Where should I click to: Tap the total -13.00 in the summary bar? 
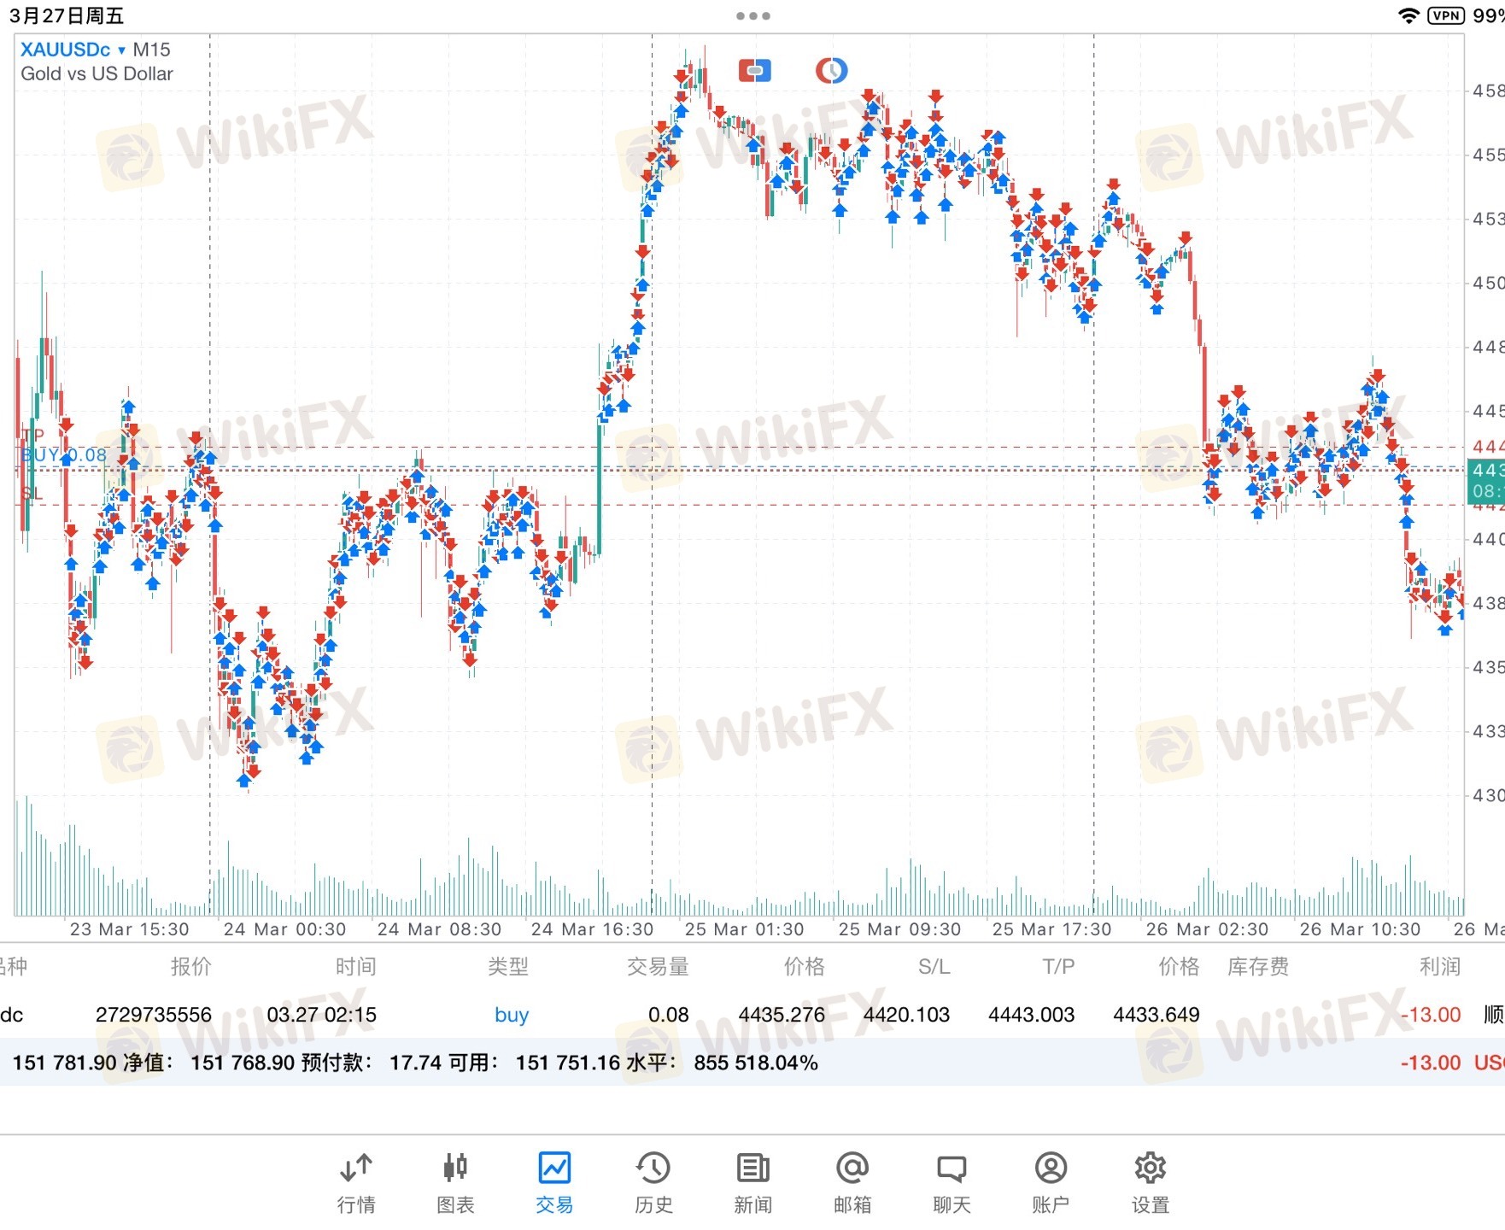1431,1063
